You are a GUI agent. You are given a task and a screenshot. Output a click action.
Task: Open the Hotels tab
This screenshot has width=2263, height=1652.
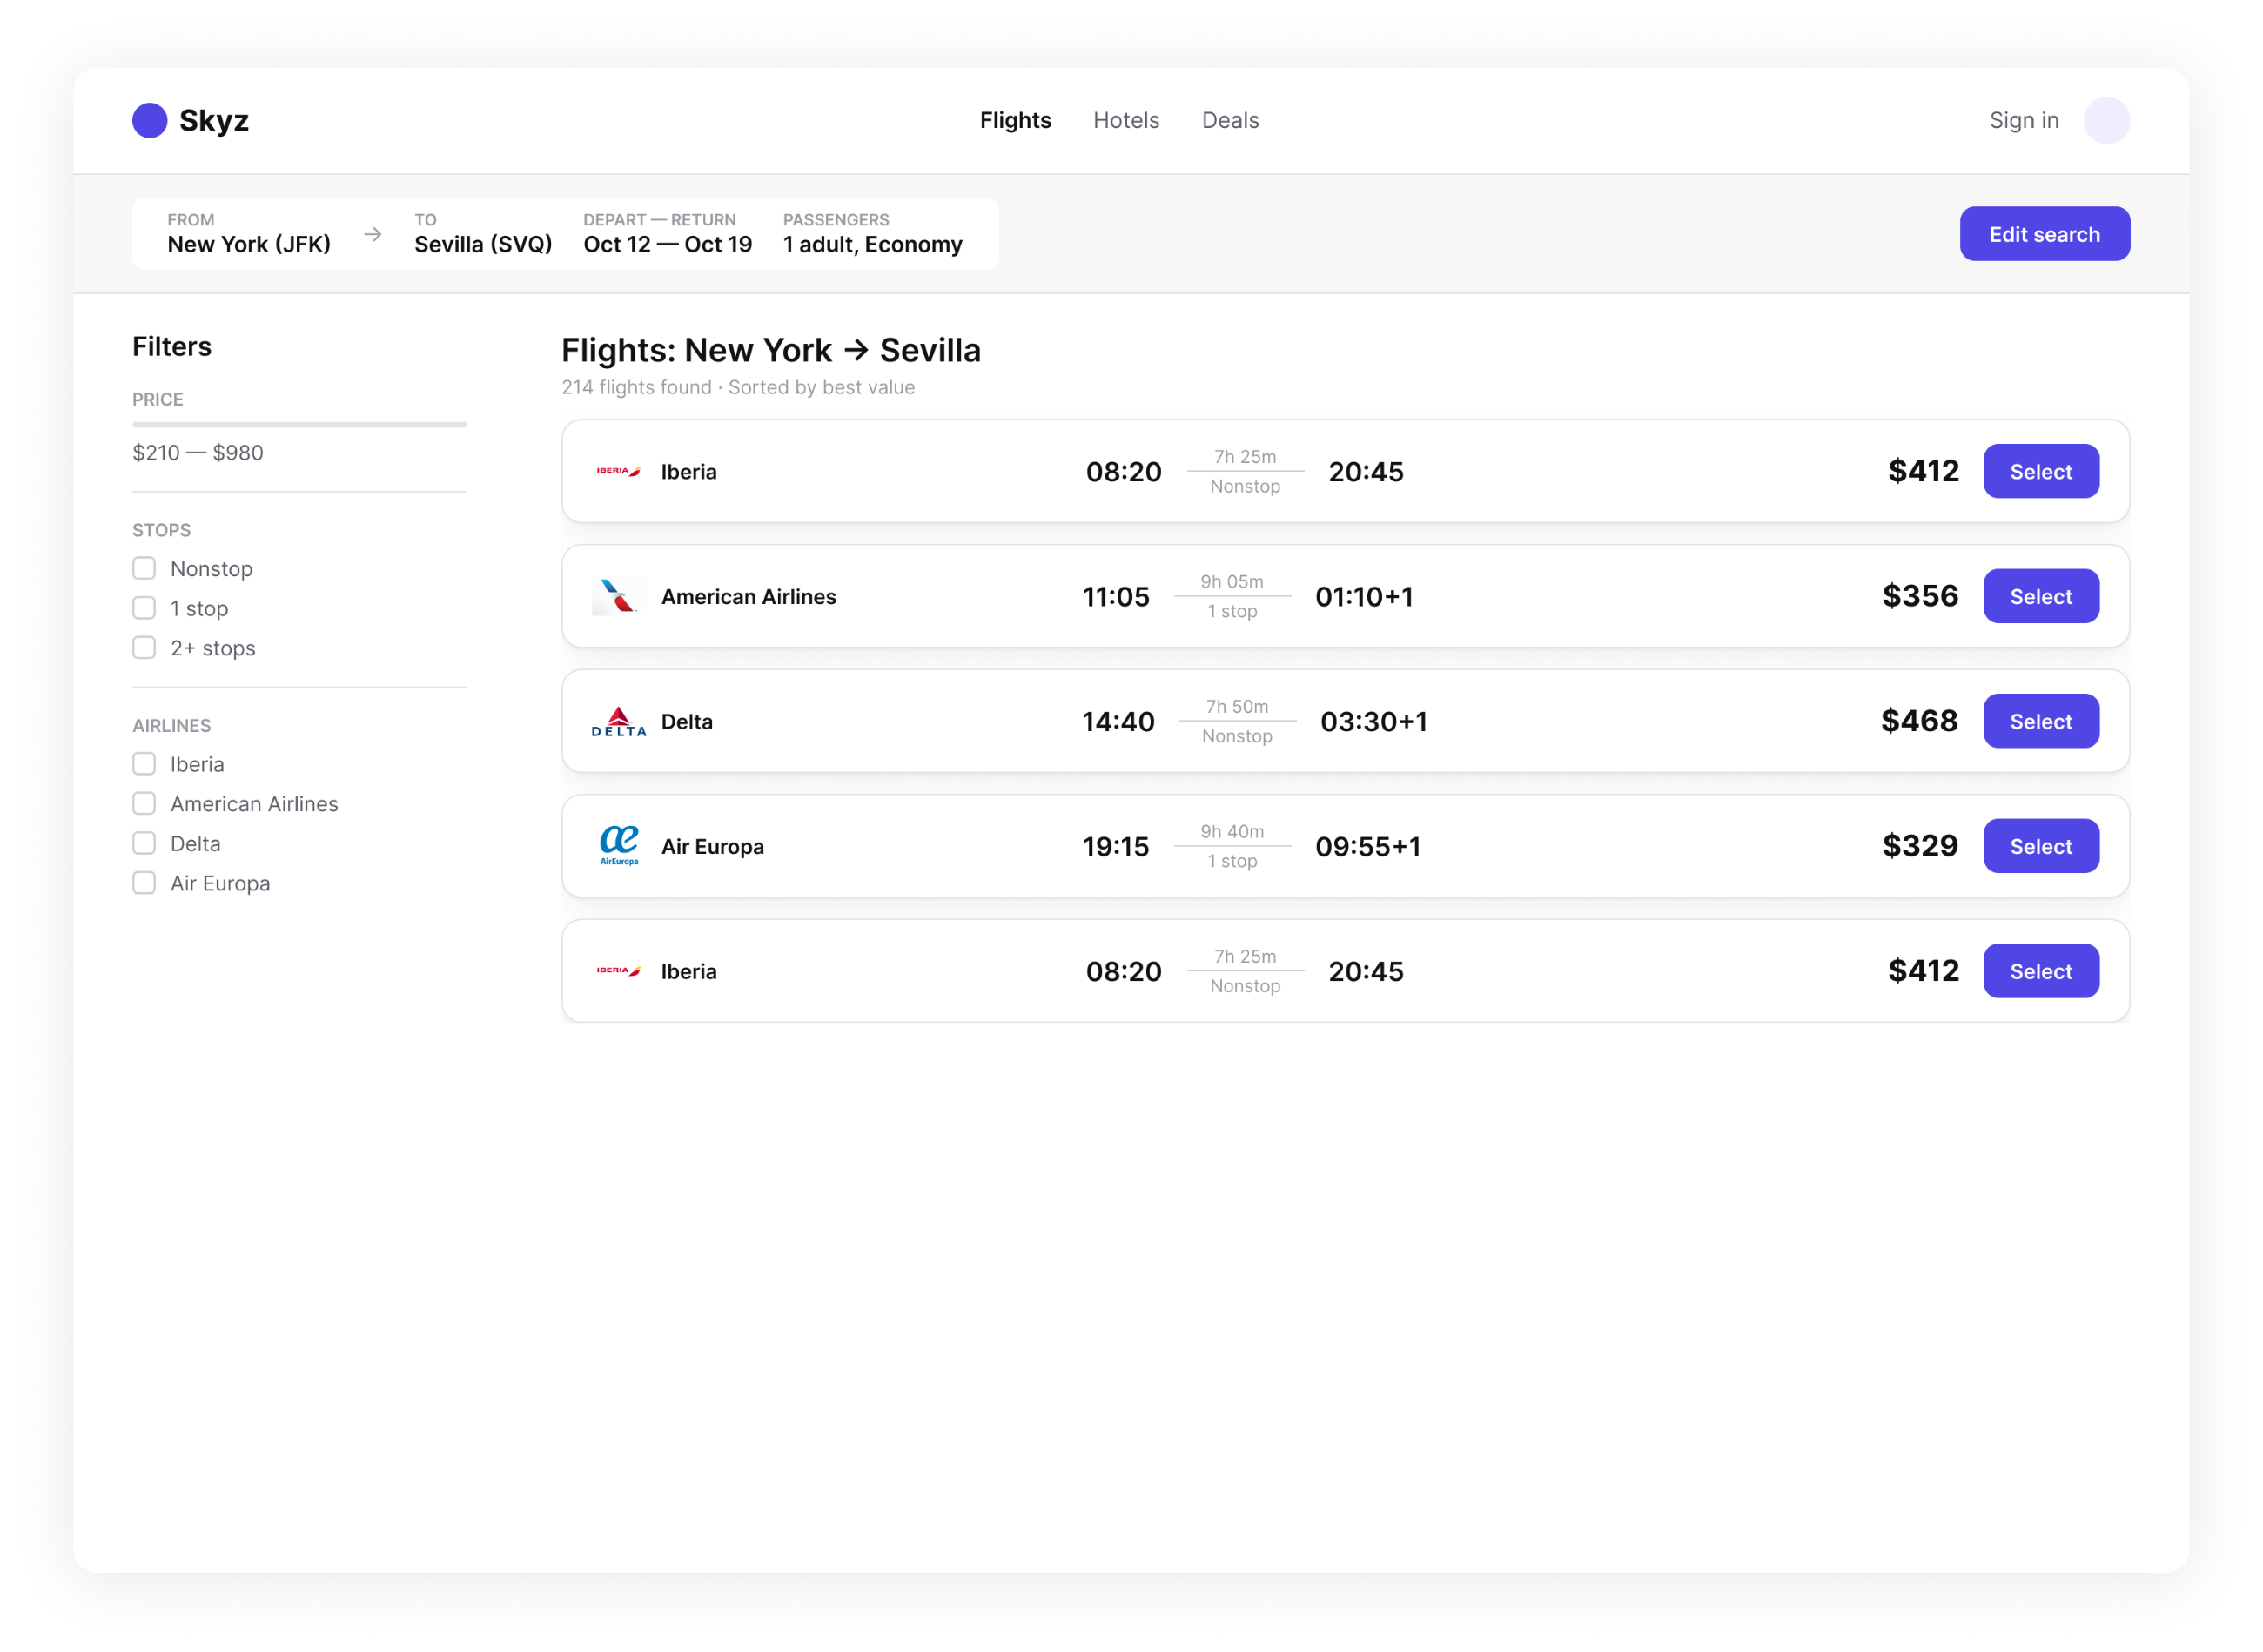(1126, 120)
